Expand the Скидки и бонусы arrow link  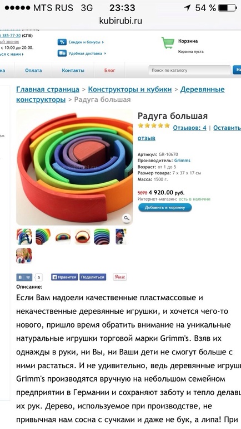[86, 42]
